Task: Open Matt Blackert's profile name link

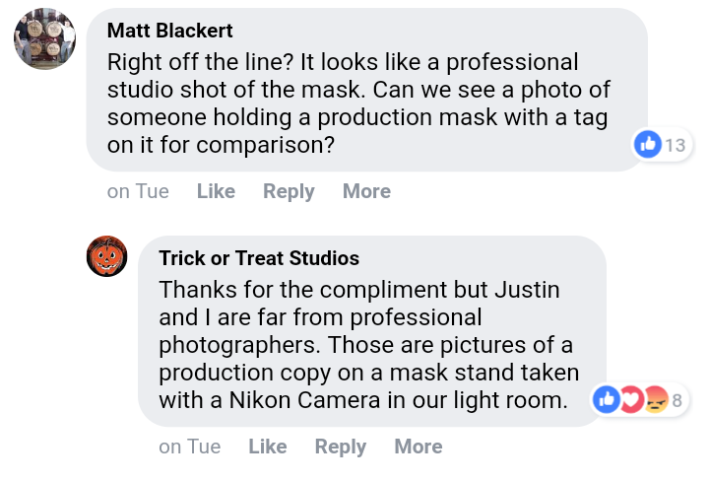Action: click(169, 31)
